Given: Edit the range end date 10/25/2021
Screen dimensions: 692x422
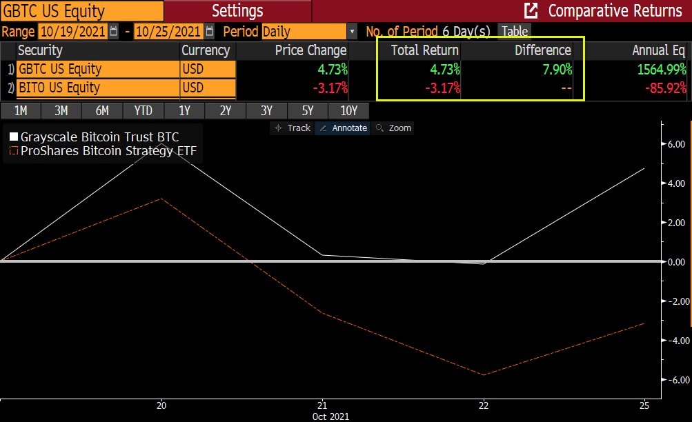Looking at the screenshot, I should pos(168,31).
